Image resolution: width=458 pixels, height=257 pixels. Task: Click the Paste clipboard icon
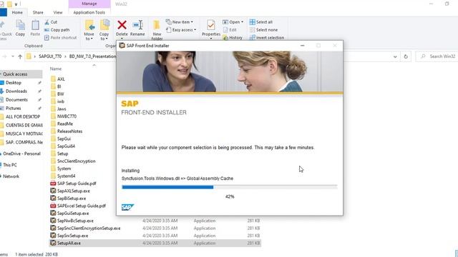pyautogui.click(x=35, y=25)
